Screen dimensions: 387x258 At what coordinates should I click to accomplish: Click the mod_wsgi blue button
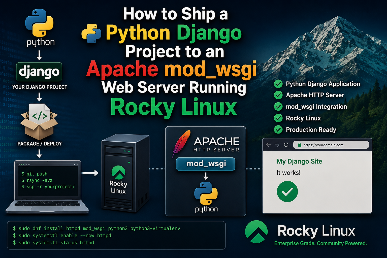(x=206, y=164)
